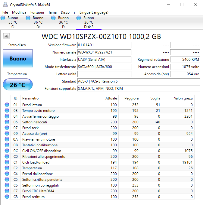This screenshot has height=205, width=203.
Task: Click raw value 2201
Action: click(x=189, y=116)
